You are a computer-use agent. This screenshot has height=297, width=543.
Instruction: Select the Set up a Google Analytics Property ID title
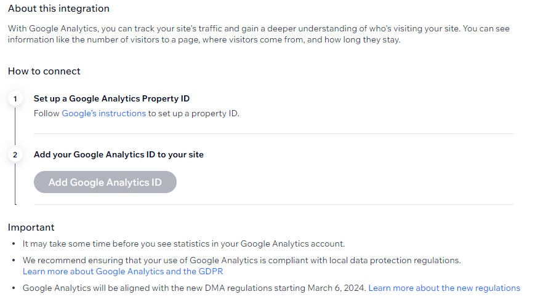111,98
